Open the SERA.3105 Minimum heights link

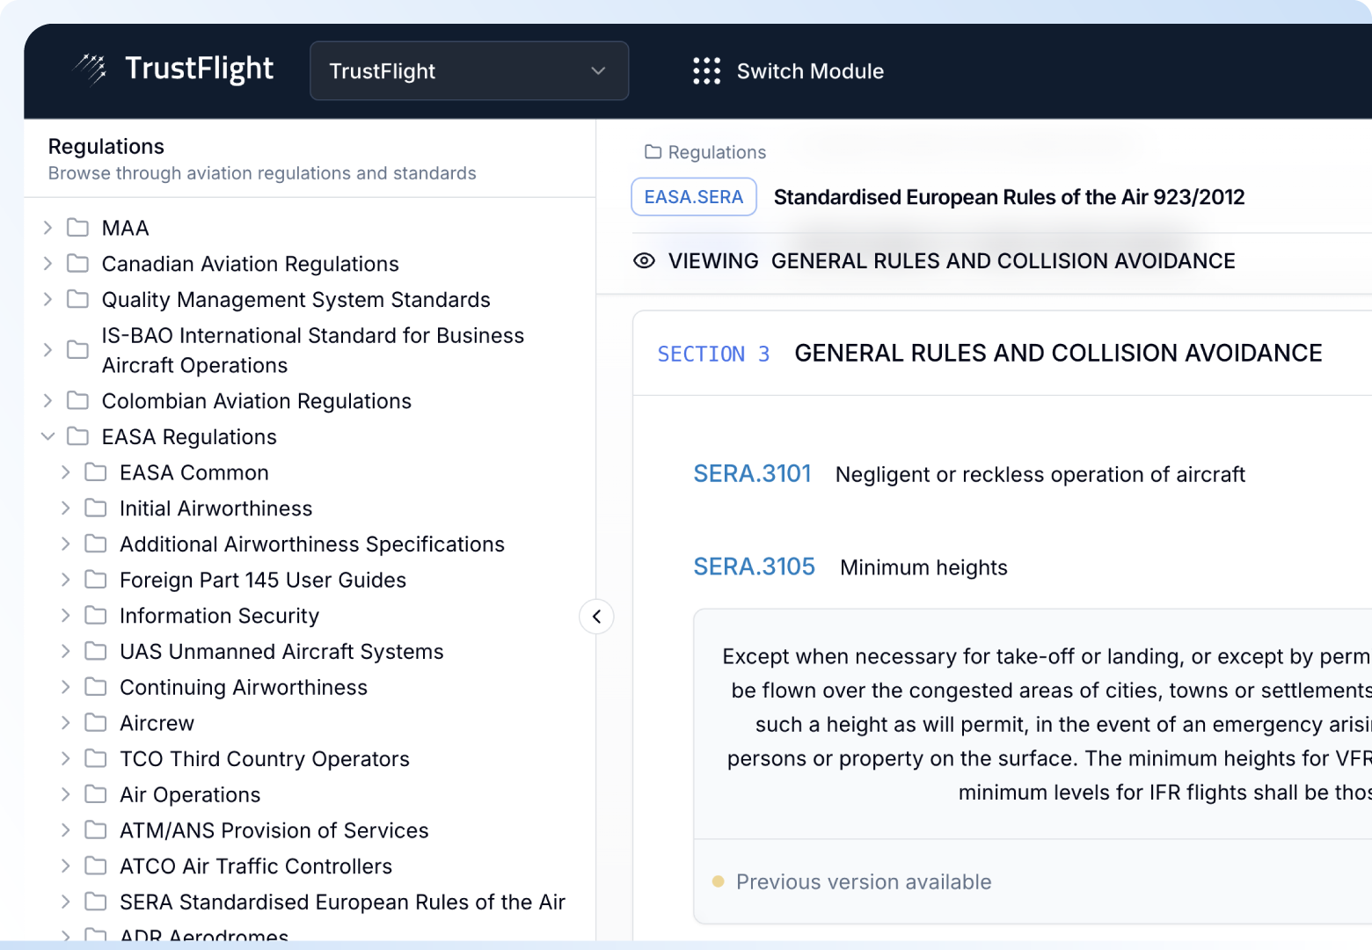click(754, 567)
